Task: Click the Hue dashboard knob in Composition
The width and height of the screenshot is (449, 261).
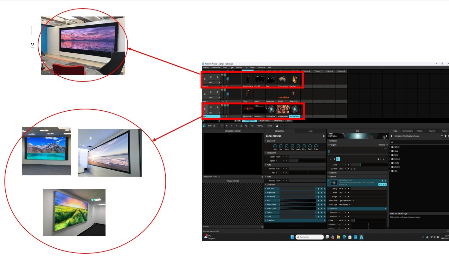Action: click(281, 146)
